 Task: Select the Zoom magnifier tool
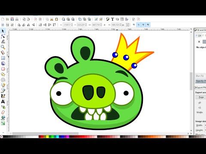click(x=3, y=47)
